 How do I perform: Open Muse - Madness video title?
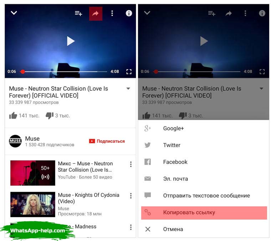(81, 227)
